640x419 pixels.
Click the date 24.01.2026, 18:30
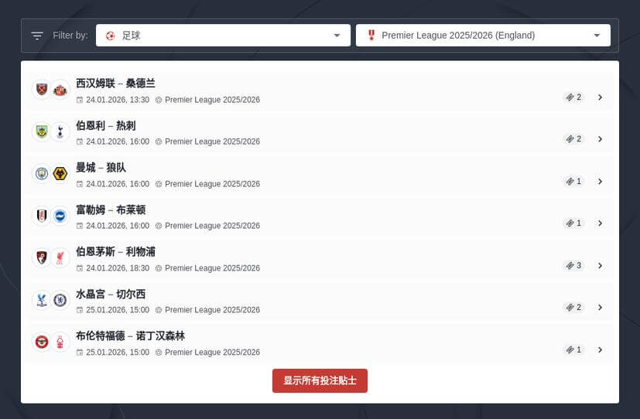[118, 268]
